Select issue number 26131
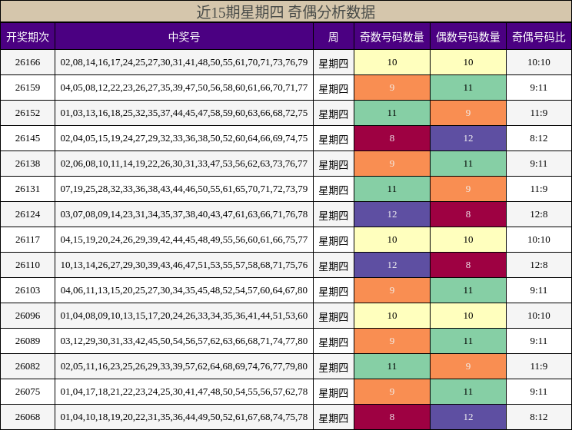Screen dimensions: 572x430 (28, 189)
